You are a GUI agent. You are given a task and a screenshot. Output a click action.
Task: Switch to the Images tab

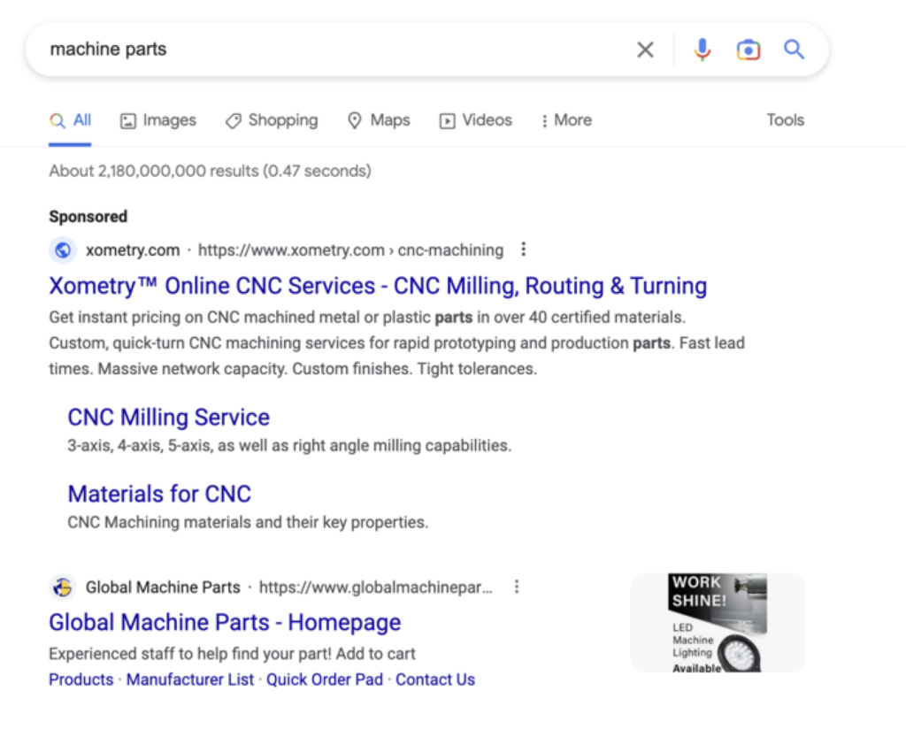coord(158,120)
